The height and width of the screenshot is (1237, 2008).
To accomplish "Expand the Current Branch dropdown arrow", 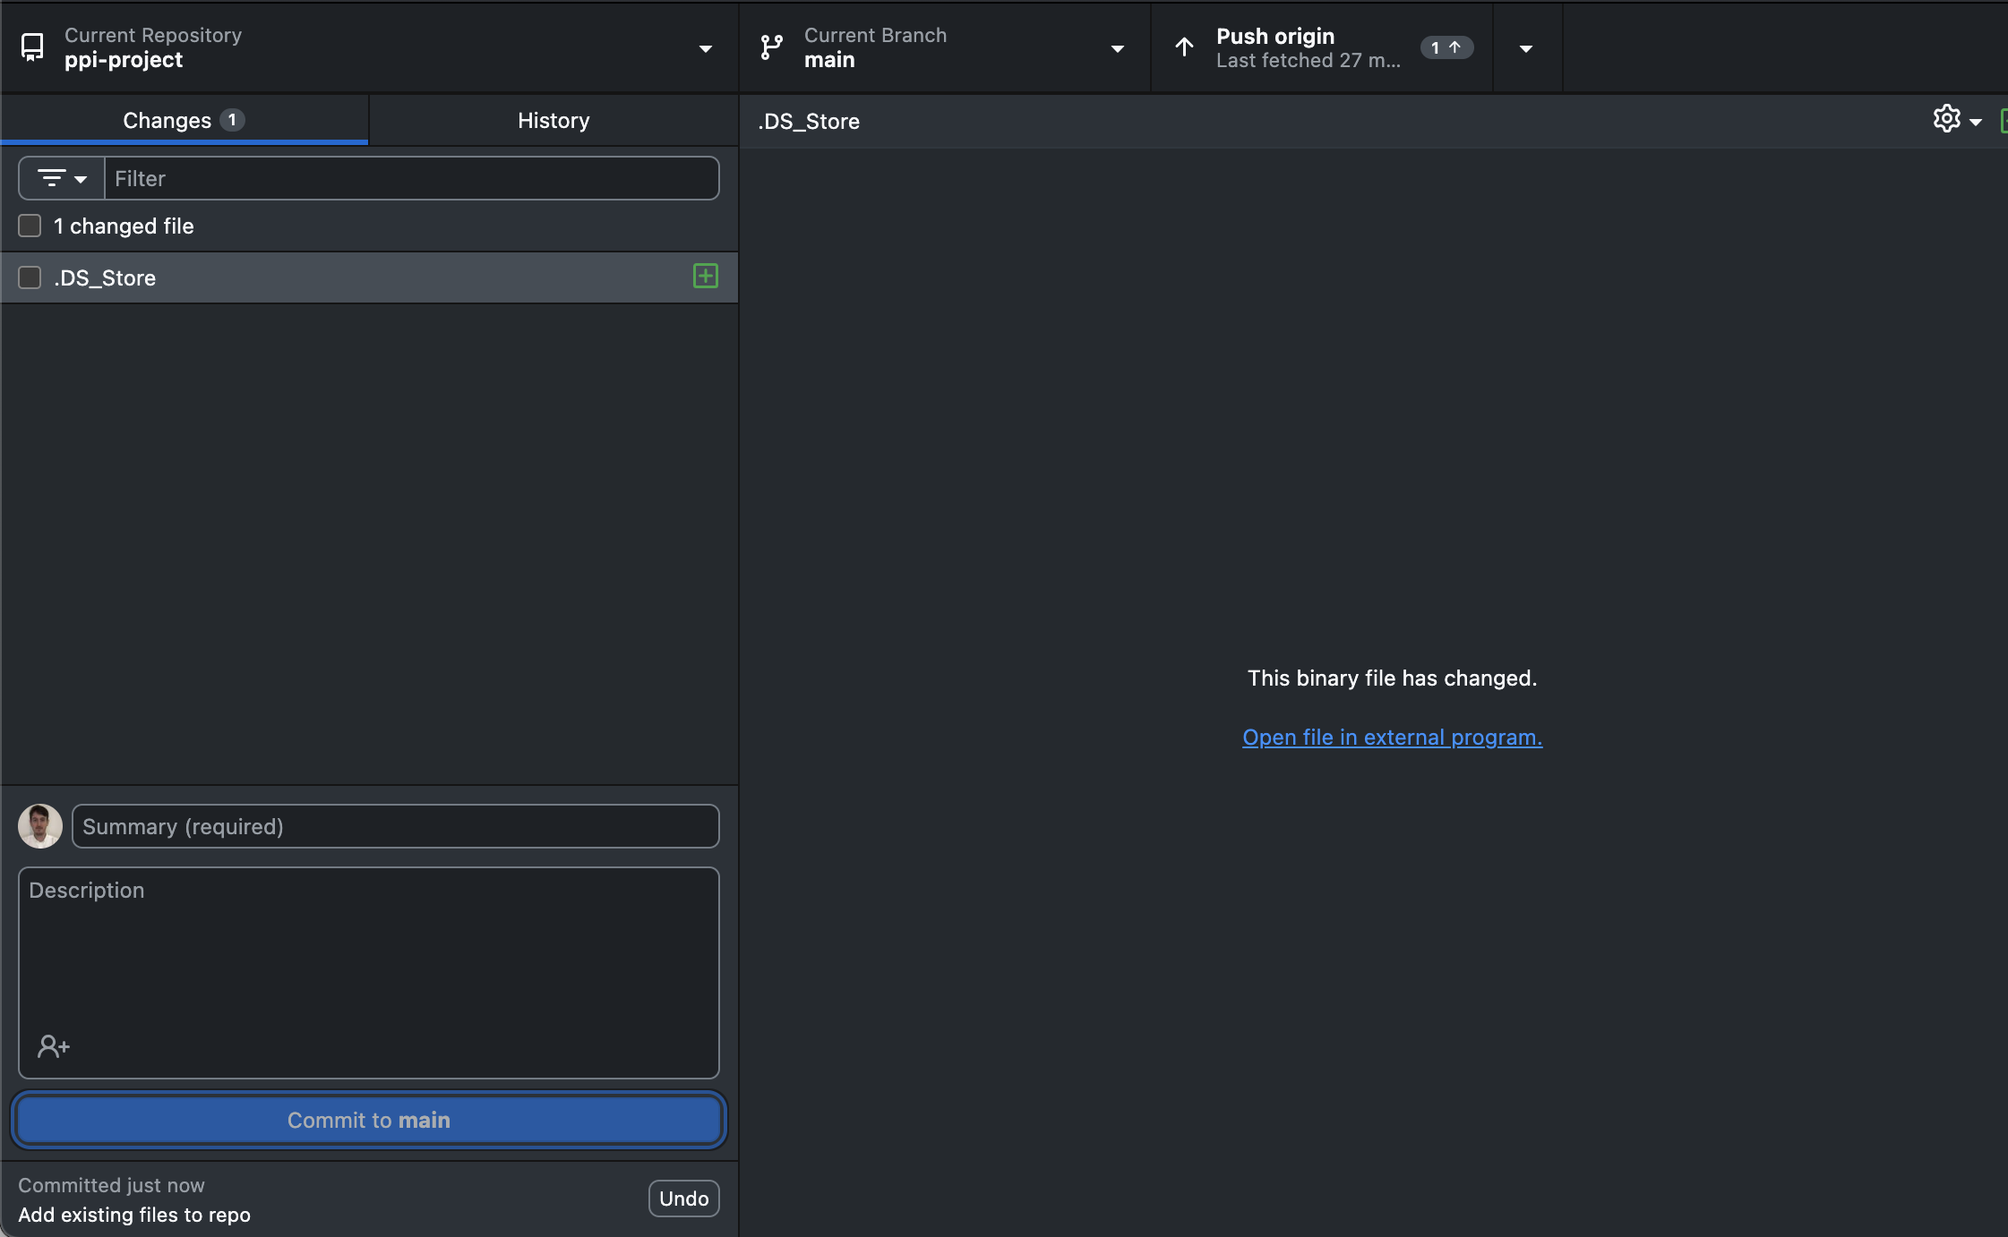I will coord(1118,48).
